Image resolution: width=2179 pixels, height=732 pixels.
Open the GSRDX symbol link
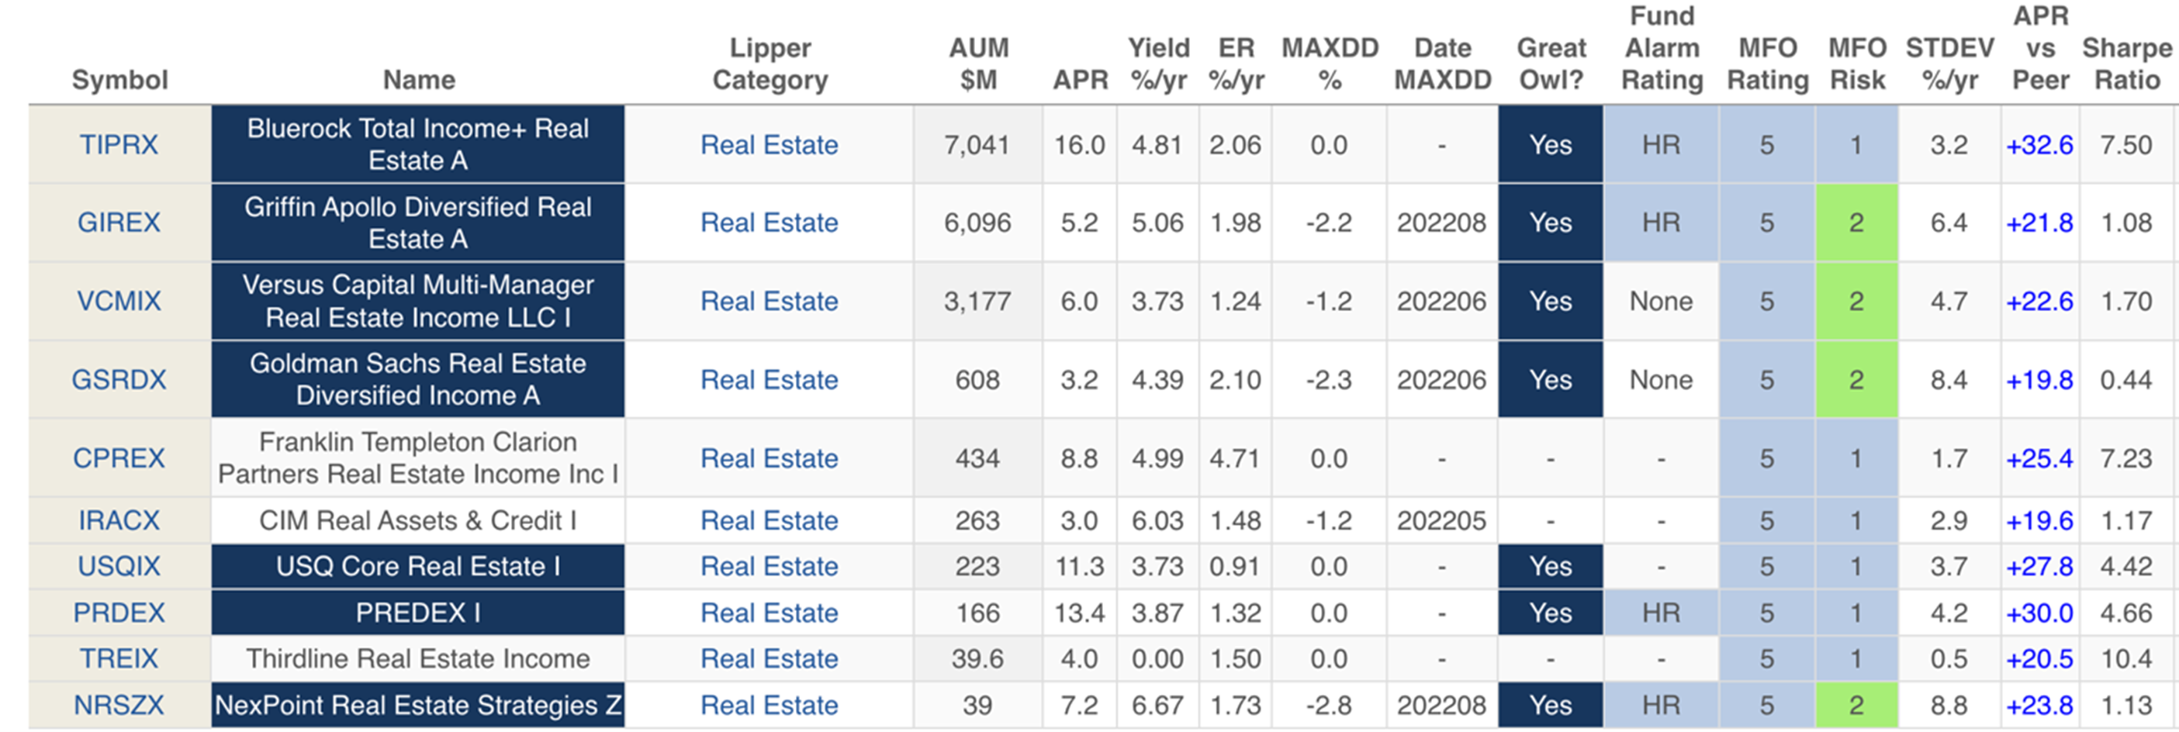click(x=119, y=379)
